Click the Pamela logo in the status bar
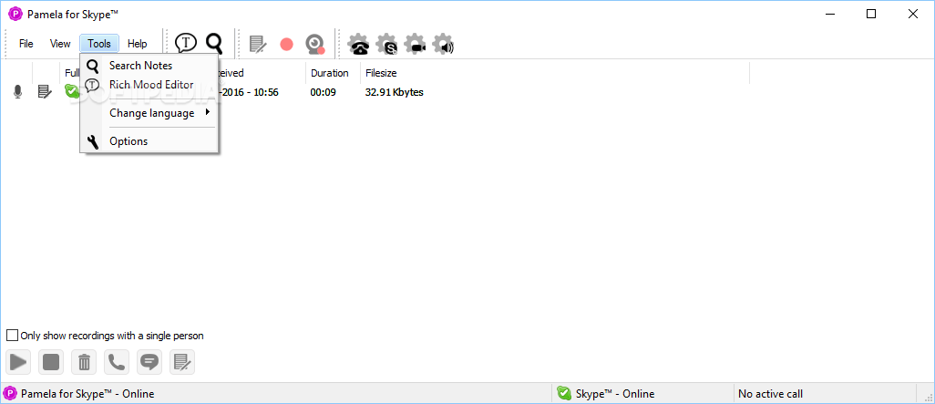Image resolution: width=935 pixels, height=404 pixels. [11, 393]
